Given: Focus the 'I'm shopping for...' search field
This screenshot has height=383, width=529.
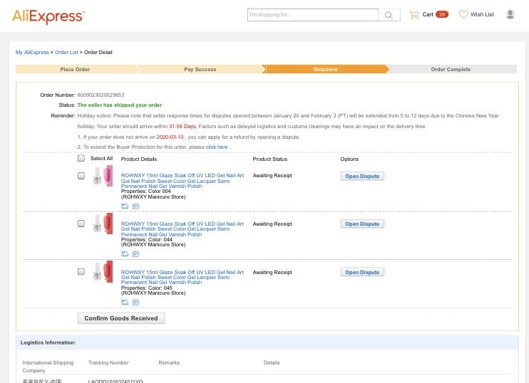Looking at the screenshot, I should coord(313,15).
